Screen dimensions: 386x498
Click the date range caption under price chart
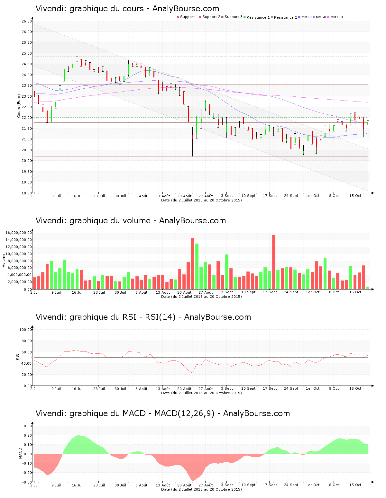tap(201, 200)
